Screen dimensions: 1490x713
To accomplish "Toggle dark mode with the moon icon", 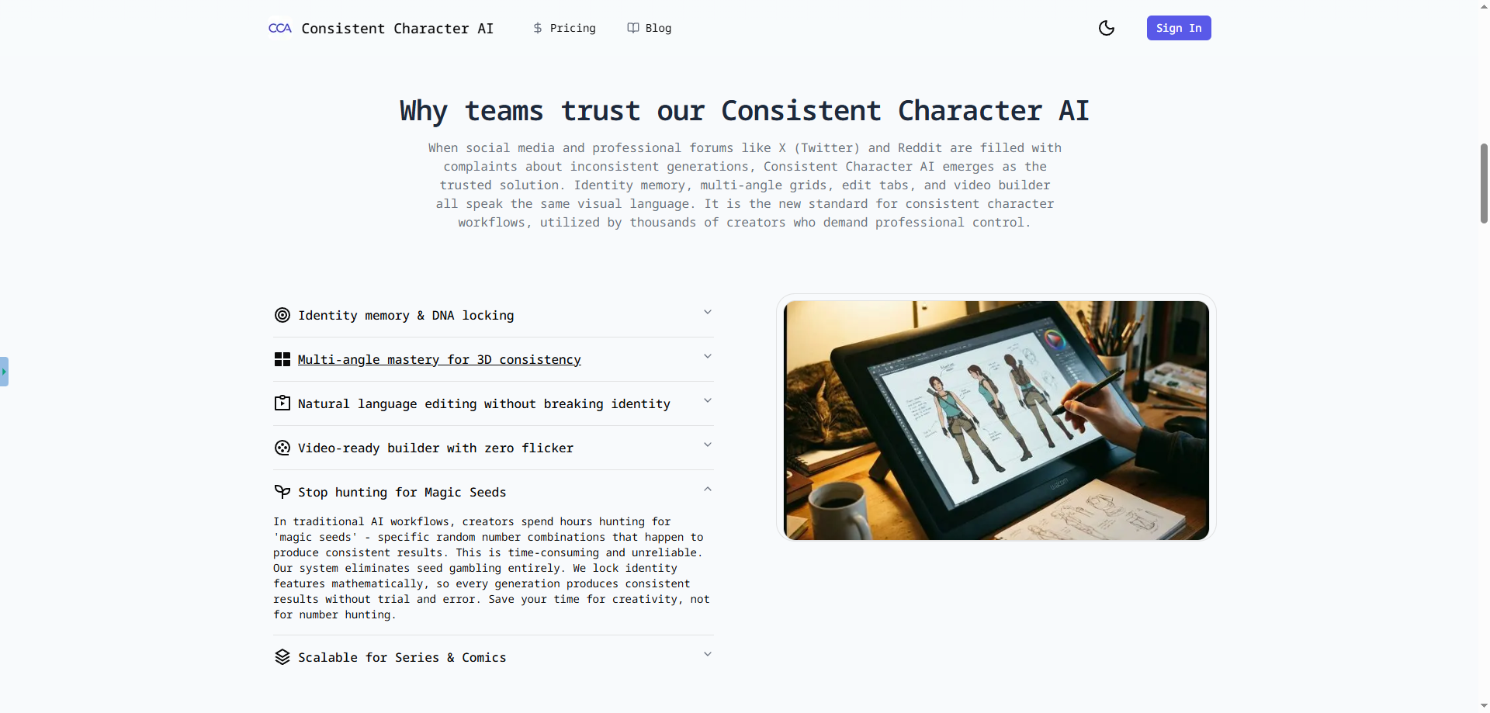I will click(x=1106, y=28).
